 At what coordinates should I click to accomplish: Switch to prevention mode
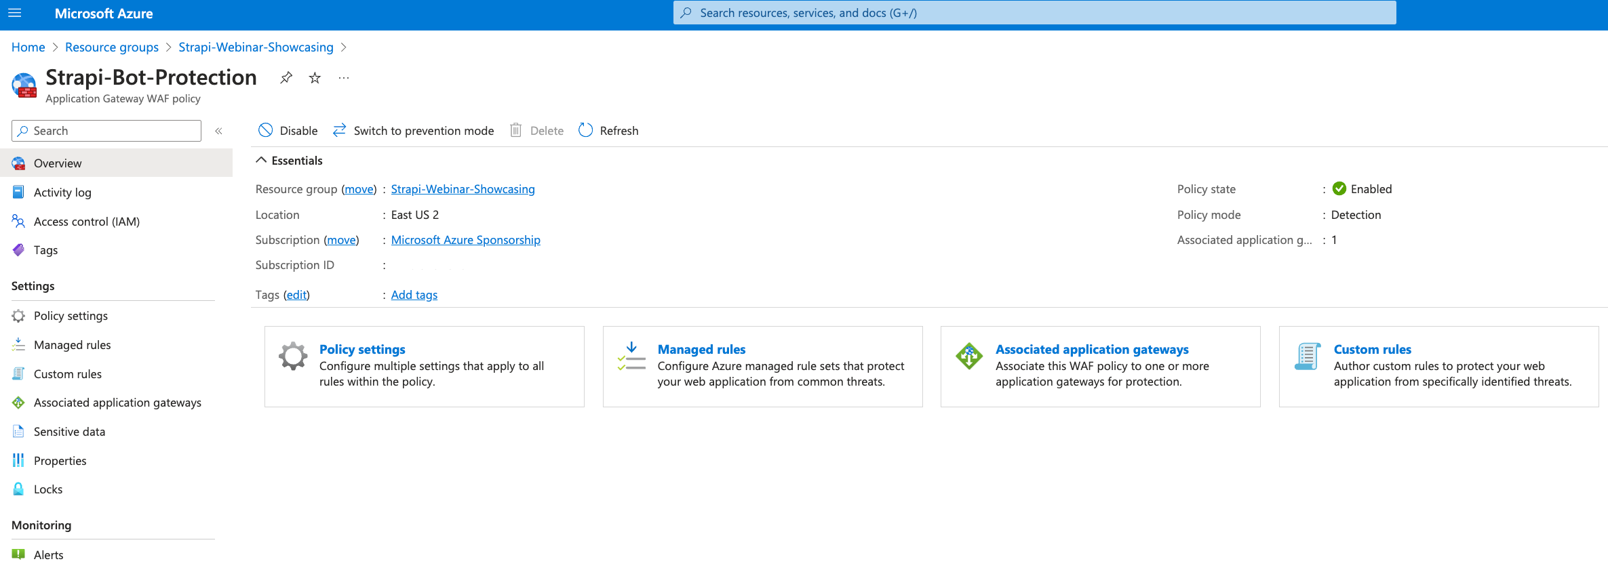413,131
